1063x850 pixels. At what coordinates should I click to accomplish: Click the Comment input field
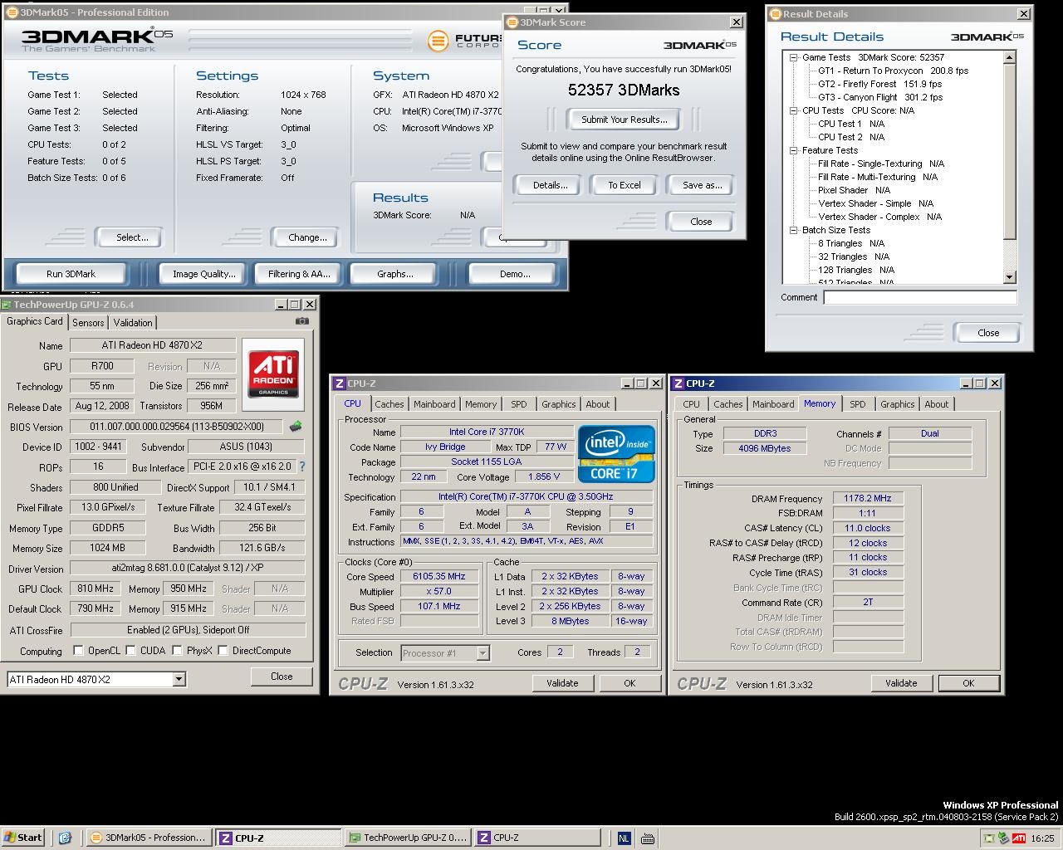coord(919,297)
